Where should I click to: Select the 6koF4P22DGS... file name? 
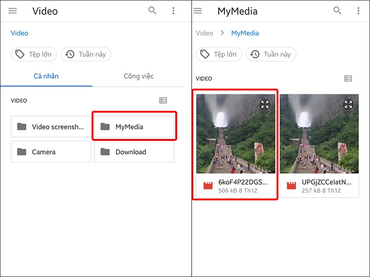point(243,182)
